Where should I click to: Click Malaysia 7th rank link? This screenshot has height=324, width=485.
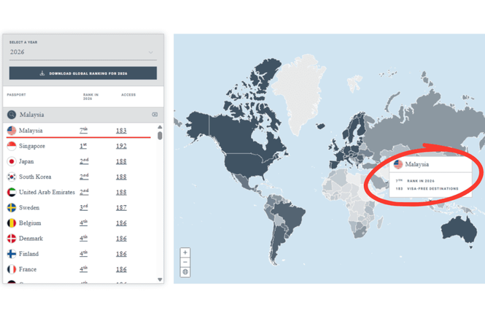[84, 131]
